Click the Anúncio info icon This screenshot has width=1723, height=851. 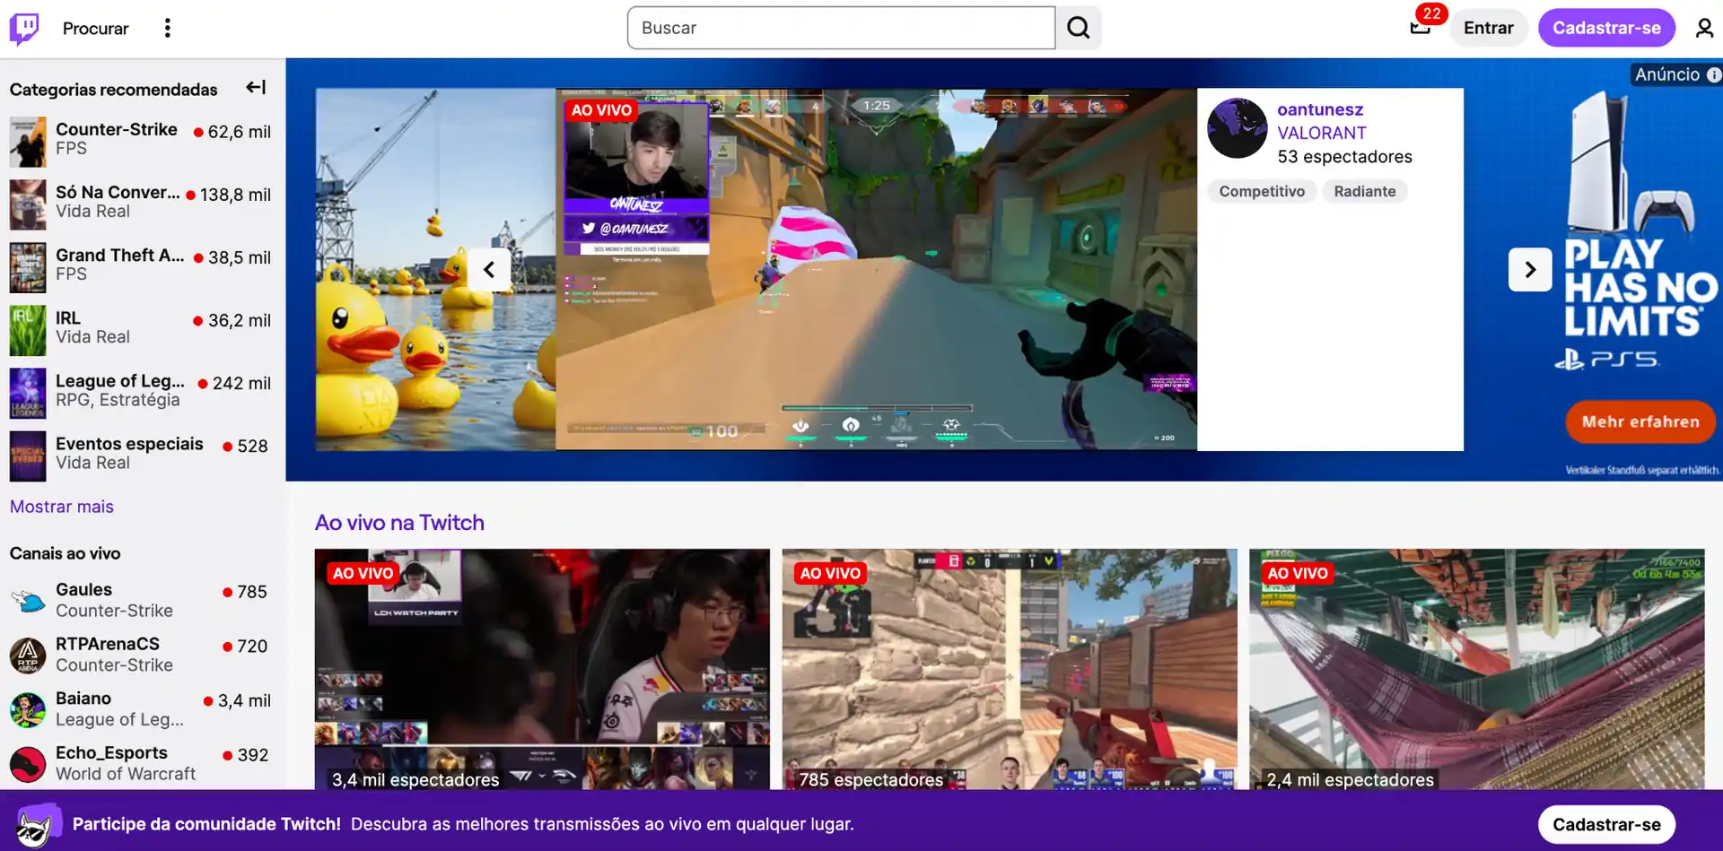point(1714,75)
